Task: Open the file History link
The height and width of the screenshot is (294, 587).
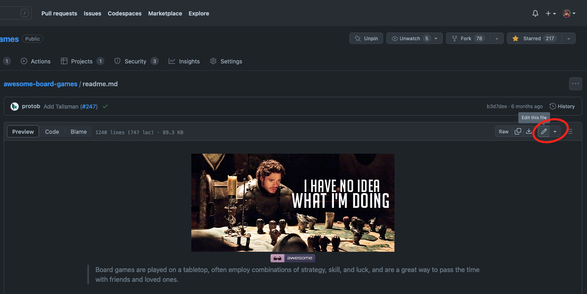Action: click(x=562, y=107)
